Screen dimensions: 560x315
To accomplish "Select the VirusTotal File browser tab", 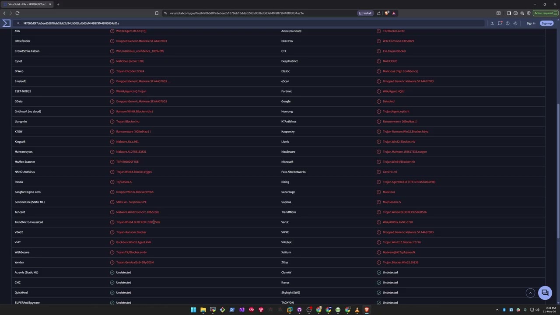I will click(x=28, y=4).
